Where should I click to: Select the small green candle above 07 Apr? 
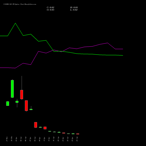coord(31,109)
